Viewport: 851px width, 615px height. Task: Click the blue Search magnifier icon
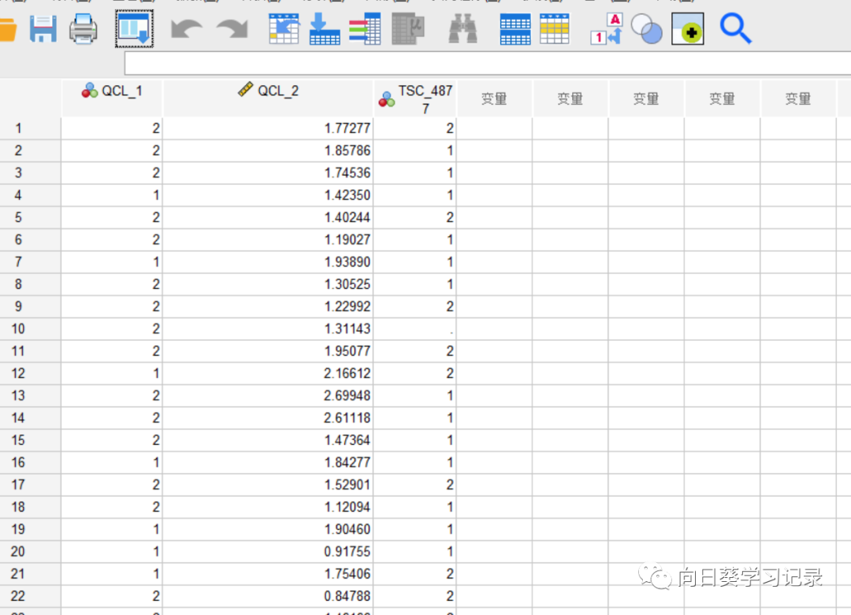[735, 29]
